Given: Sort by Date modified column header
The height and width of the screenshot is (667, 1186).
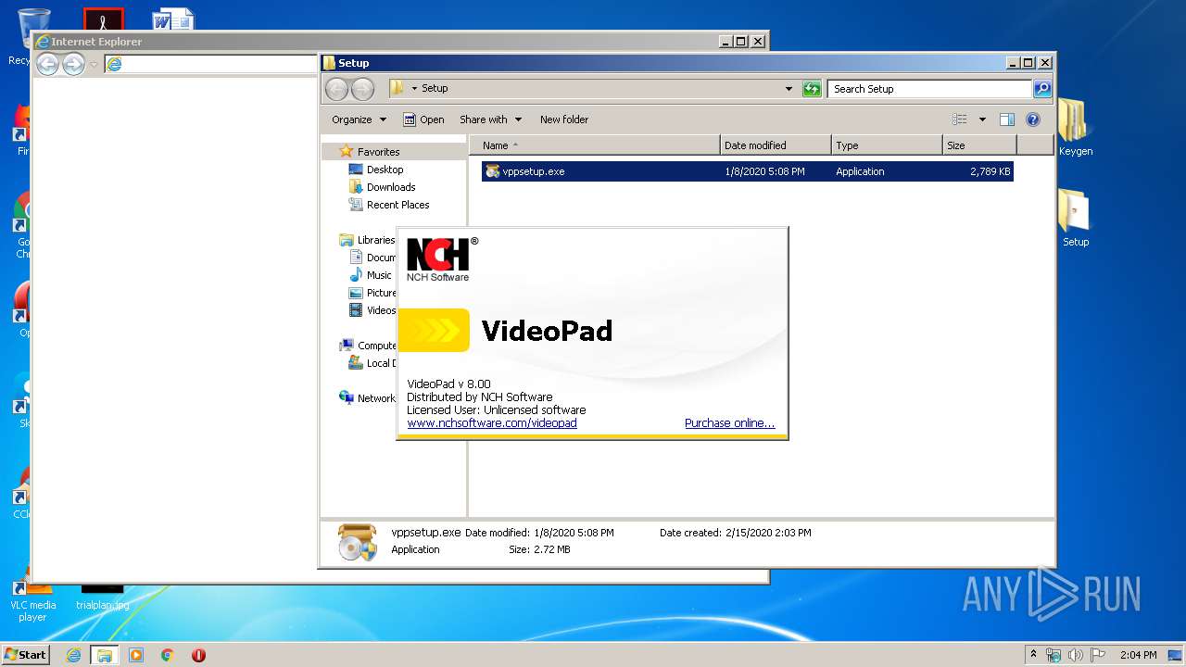Looking at the screenshot, I should (x=776, y=145).
